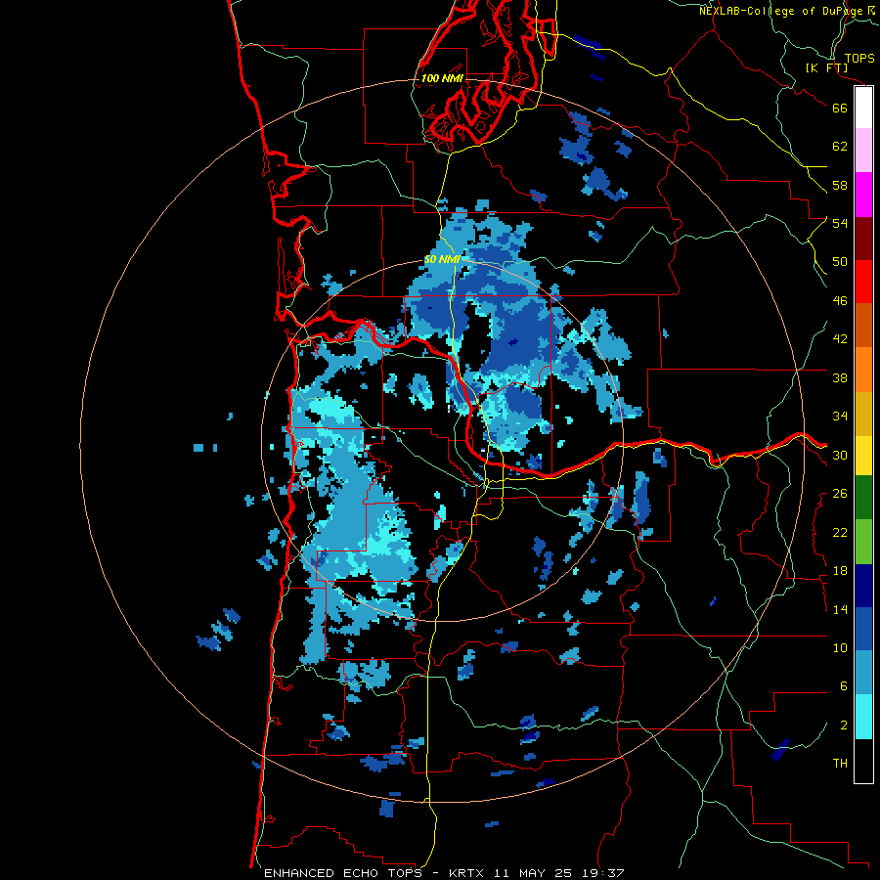This screenshot has width=880, height=880.
Task: Click the 10 legend scale value
Action: point(840,647)
